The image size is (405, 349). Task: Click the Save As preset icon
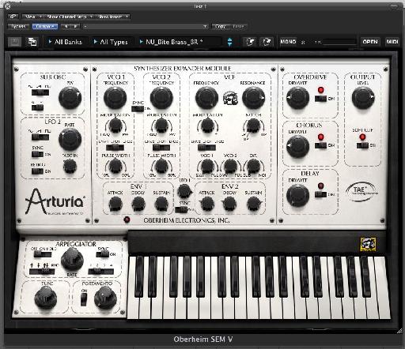32,42
